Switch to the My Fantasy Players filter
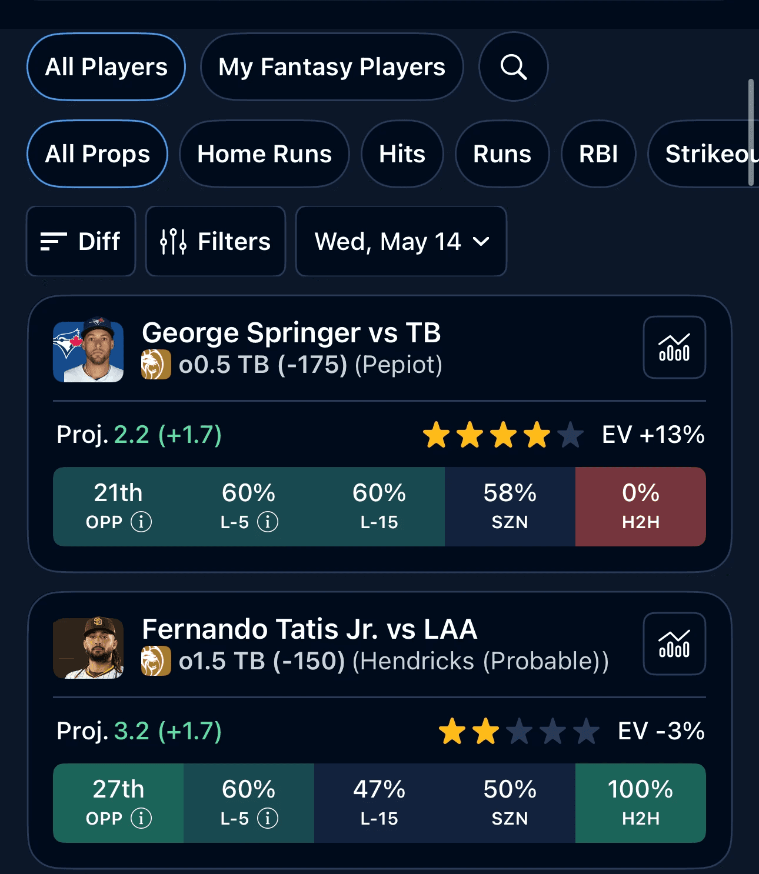Viewport: 759px width, 874px height. pos(332,66)
